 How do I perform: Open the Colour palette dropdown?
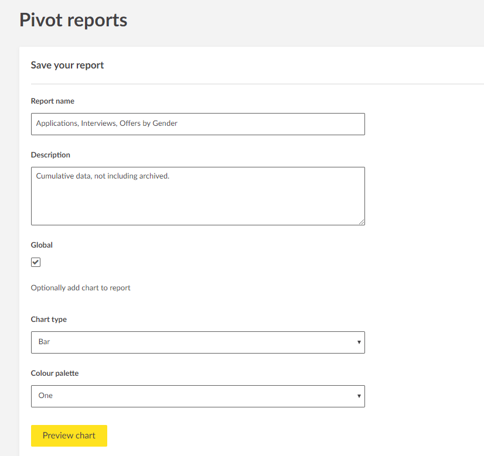tap(197, 396)
